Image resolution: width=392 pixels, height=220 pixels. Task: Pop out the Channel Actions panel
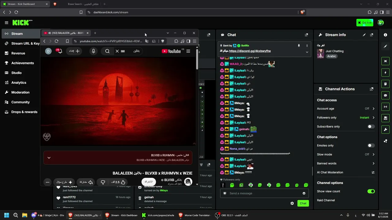pos(371,89)
